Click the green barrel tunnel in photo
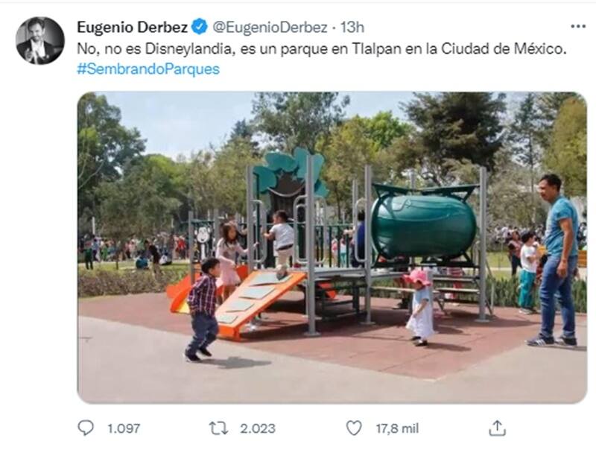Screen dimensions: 596x450 (x=423, y=225)
